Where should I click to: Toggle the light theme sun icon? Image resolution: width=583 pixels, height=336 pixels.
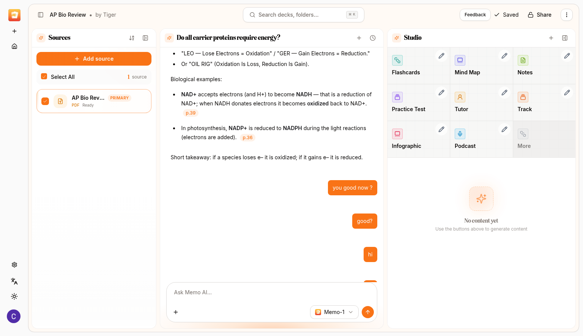(x=14, y=297)
